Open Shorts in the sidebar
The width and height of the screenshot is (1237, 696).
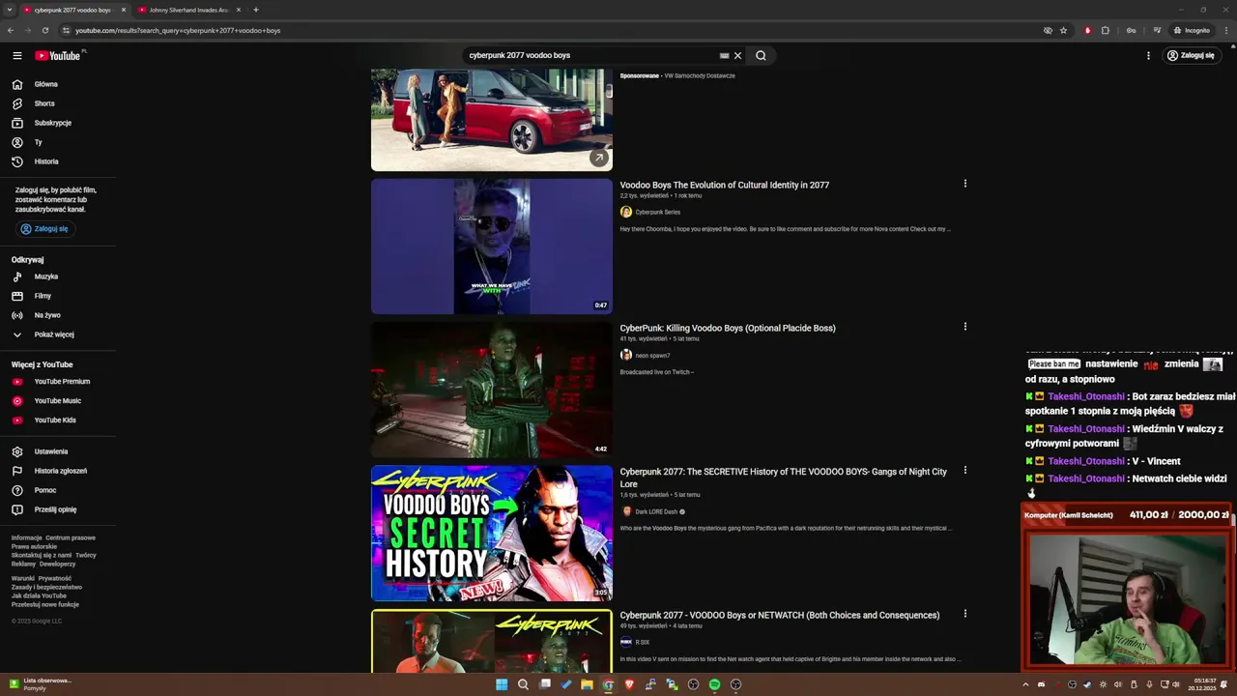coord(58,103)
